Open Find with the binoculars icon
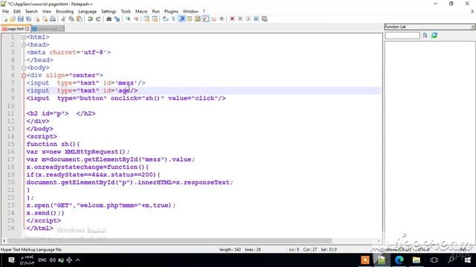Viewport: 476px width, 267px height. pyautogui.click(x=109, y=19)
